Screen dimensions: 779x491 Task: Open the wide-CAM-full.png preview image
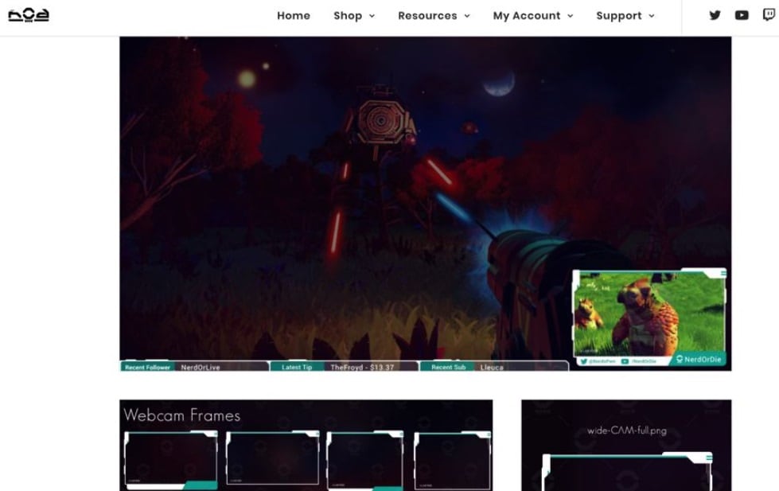click(626, 446)
